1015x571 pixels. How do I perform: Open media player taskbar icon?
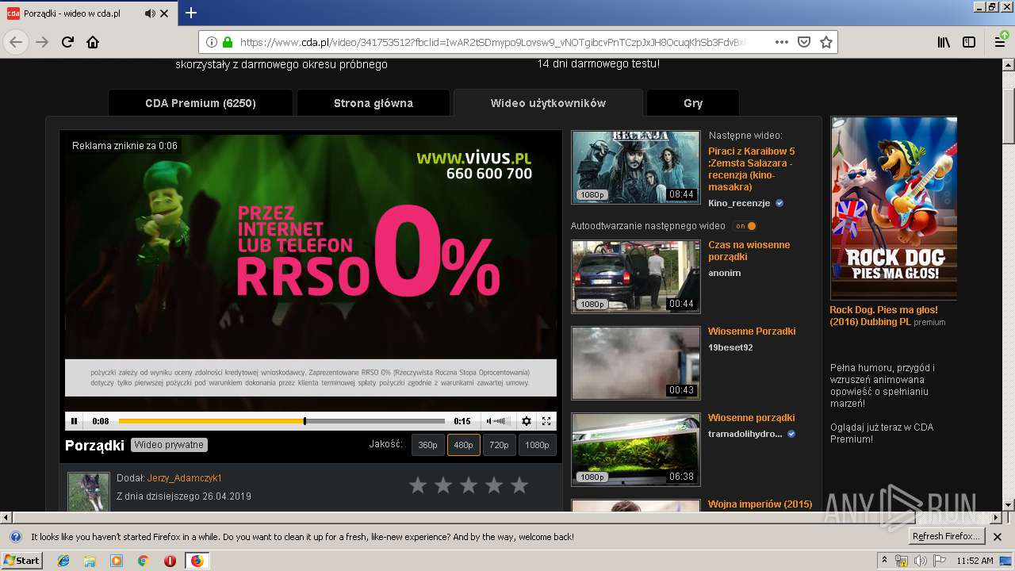point(117,561)
